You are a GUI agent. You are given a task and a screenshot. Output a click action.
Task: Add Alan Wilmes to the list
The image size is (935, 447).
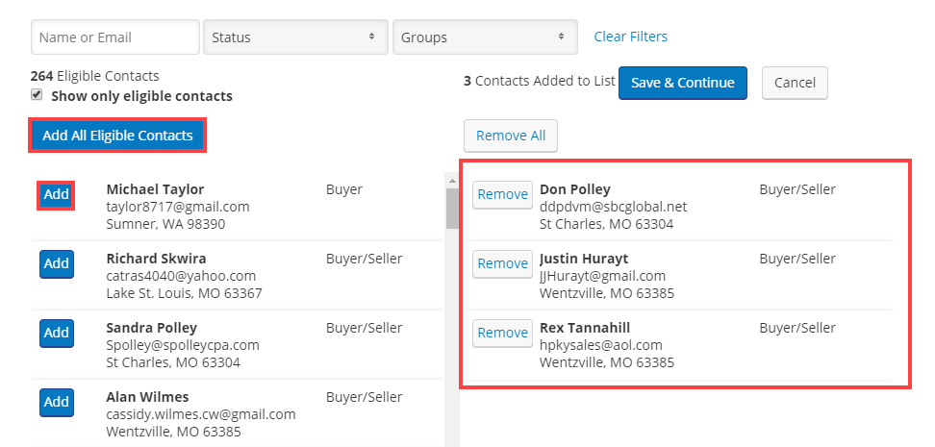tap(57, 402)
